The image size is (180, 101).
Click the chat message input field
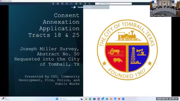[113, 4]
